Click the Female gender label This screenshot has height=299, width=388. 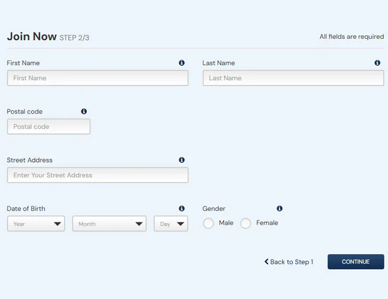point(267,223)
